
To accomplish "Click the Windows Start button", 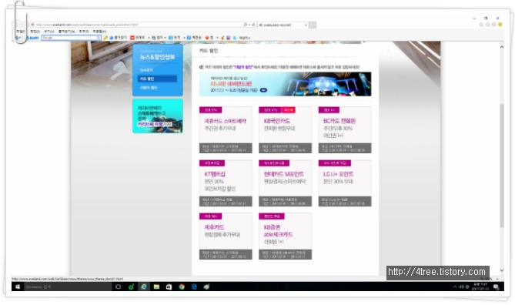I will tap(18, 287).
